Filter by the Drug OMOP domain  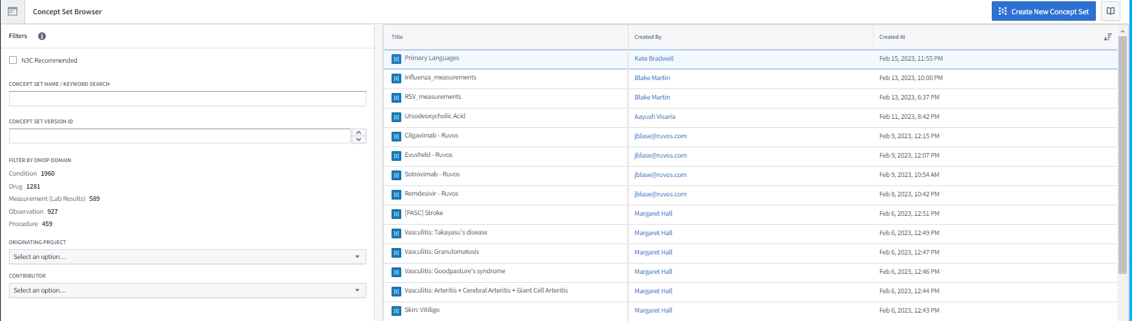[x=16, y=187]
